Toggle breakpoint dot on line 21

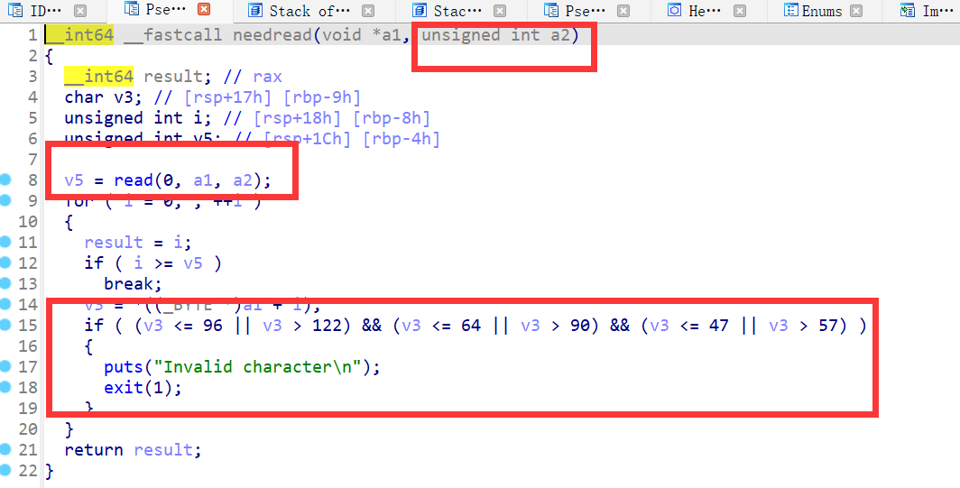6,449
